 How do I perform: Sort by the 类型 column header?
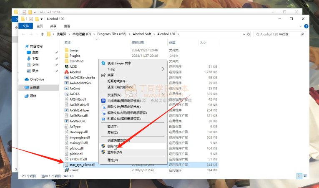(172, 43)
